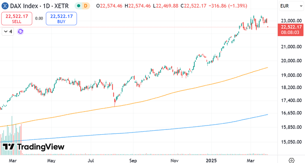Click the 16,650.00 price axis label

tap(291, 113)
